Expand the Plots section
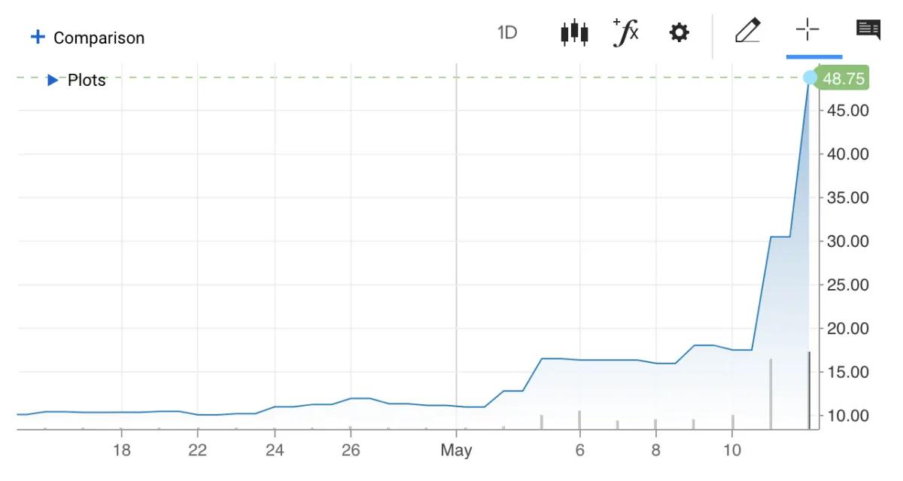This screenshot has height=481, width=903. (x=51, y=80)
